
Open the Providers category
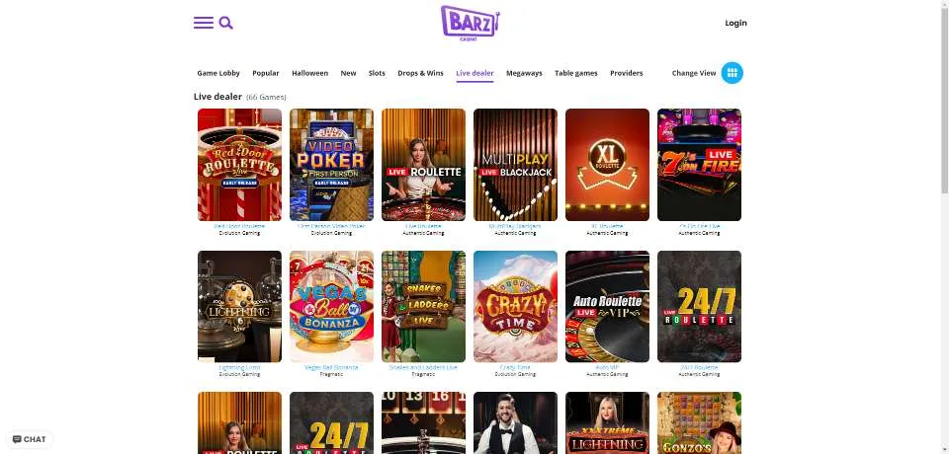pos(627,73)
